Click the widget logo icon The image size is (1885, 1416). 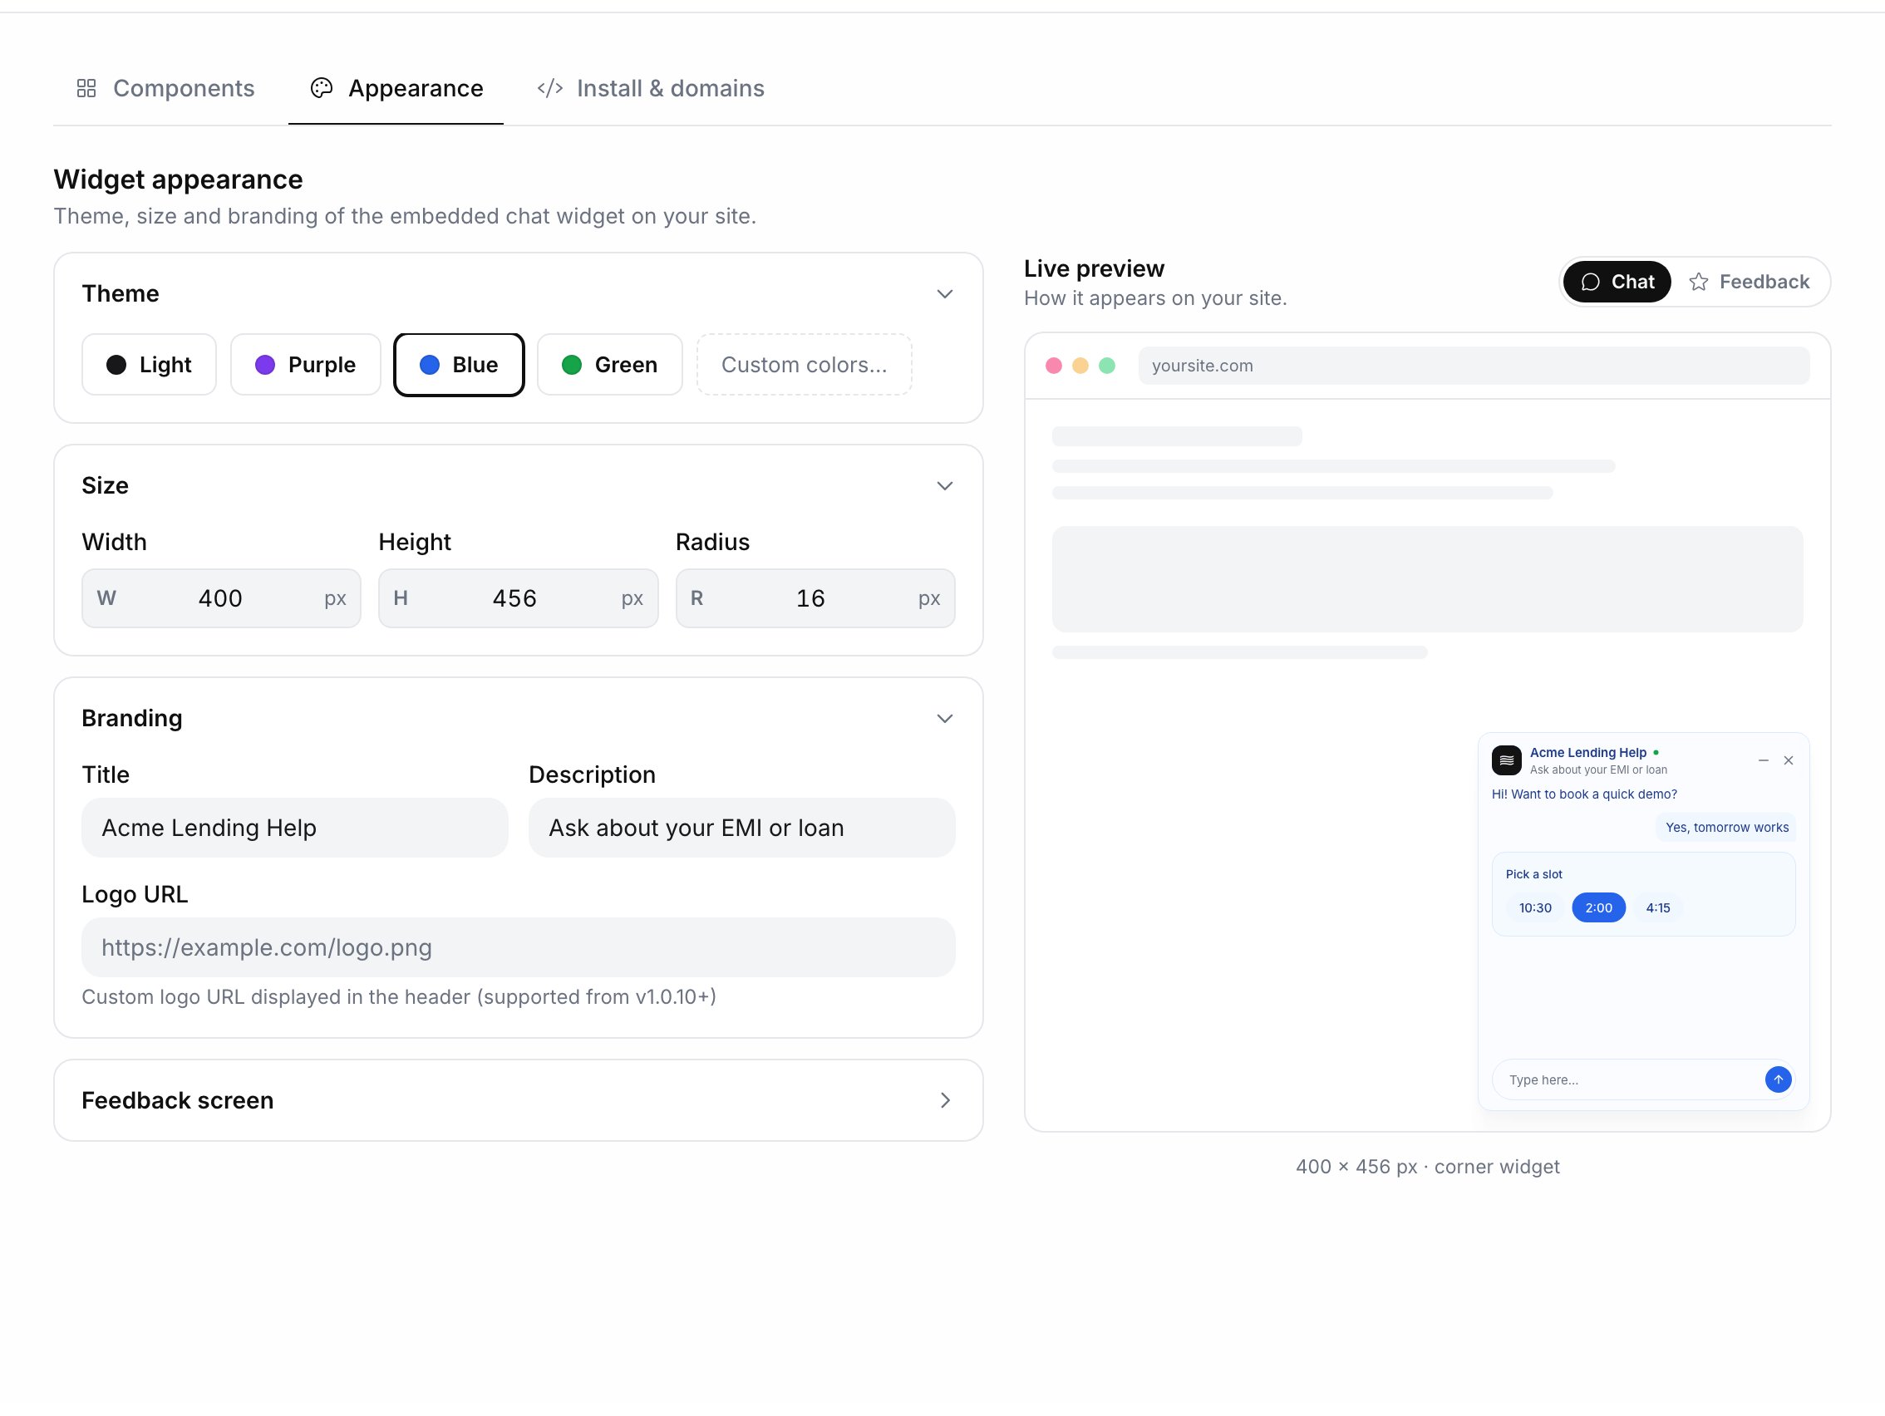tap(1506, 760)
